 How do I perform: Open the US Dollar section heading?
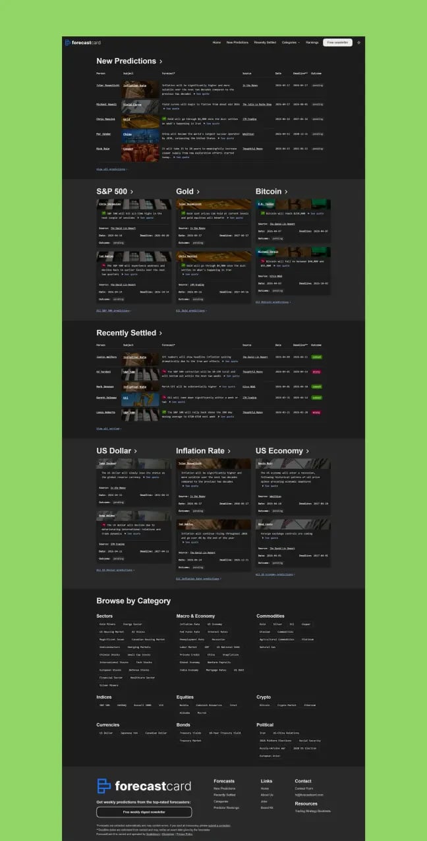[x=117, y=451]
